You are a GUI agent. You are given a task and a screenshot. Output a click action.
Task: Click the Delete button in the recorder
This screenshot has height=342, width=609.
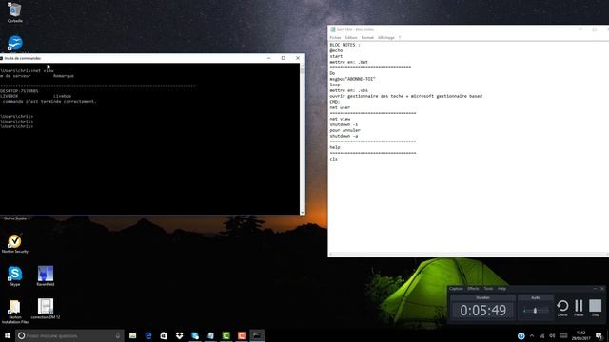point(562,308)
